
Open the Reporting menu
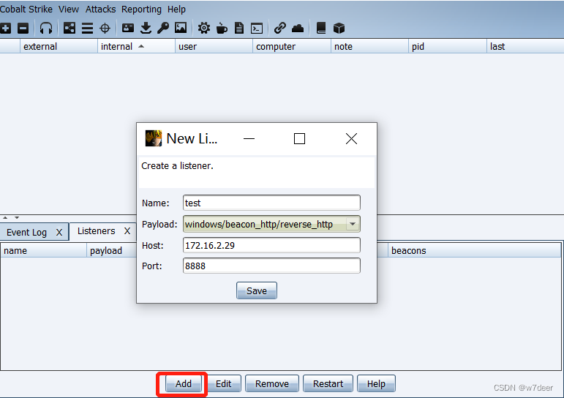point(141,10)
